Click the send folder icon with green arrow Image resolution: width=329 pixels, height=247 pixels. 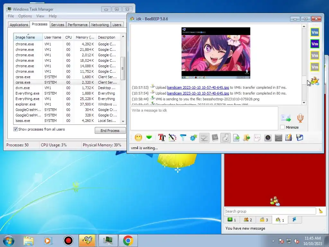click(x=247, y=138)
